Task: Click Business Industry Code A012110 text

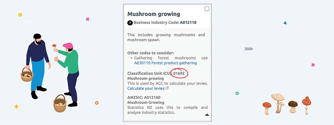Action: (x=165, y=22)
